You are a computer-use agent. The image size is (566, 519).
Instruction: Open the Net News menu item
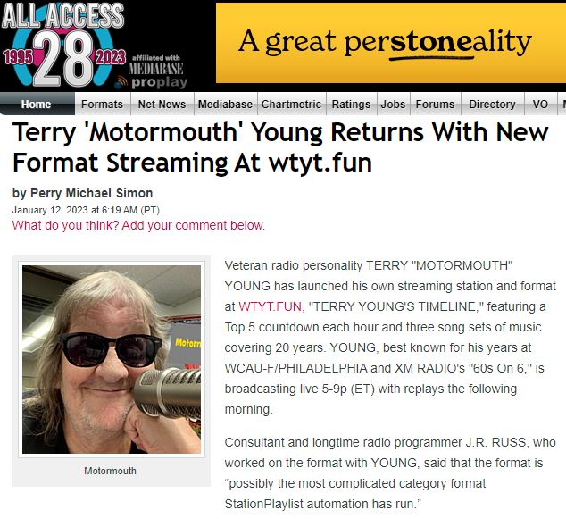(162, 104)
